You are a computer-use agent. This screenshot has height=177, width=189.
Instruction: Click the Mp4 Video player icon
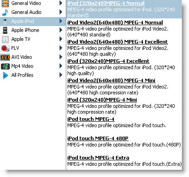click(5, 66)
